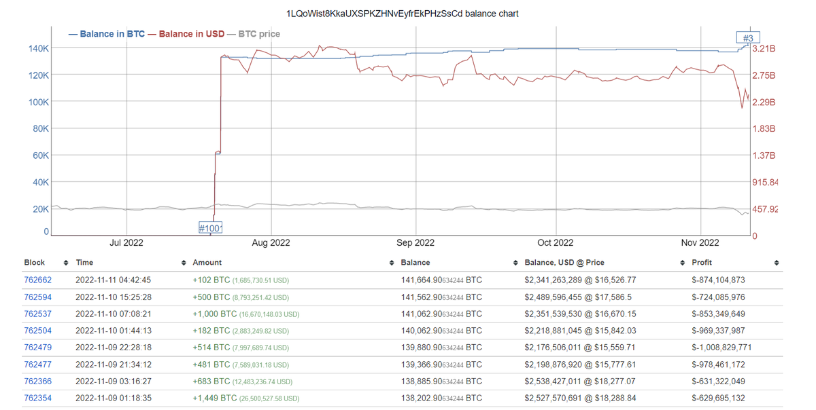
Task: Select time 2022-11-10 15:25:28
Action: (x=114, y=297)
